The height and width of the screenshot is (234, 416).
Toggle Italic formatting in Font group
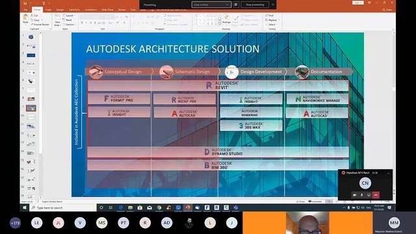pos(86,23)
